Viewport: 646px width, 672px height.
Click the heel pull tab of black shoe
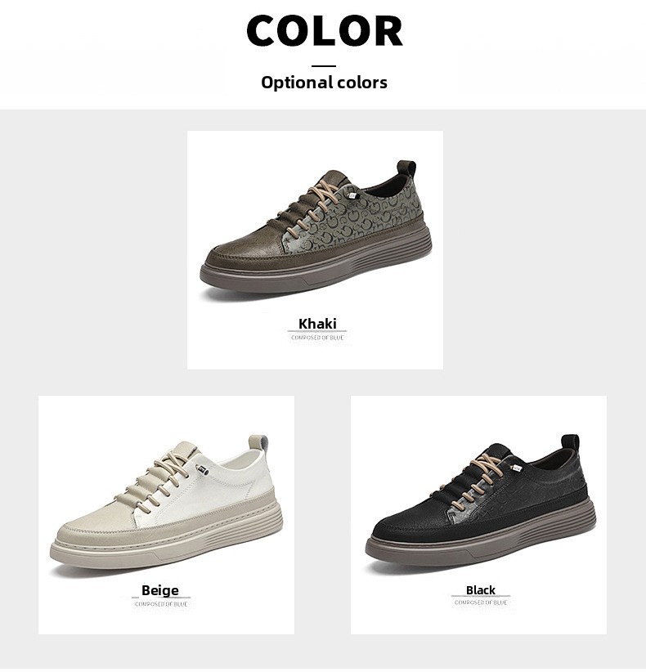[571, 443]
